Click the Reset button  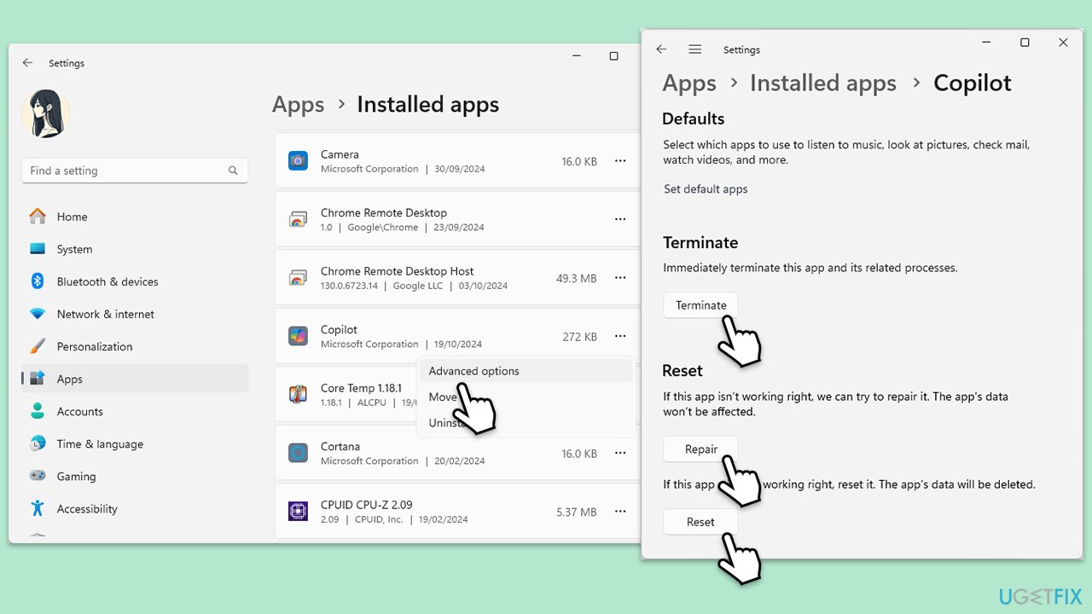pyautogui.click(x=701, y=522)
